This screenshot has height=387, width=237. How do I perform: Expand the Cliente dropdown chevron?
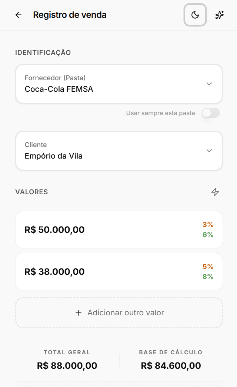point(209,151)
